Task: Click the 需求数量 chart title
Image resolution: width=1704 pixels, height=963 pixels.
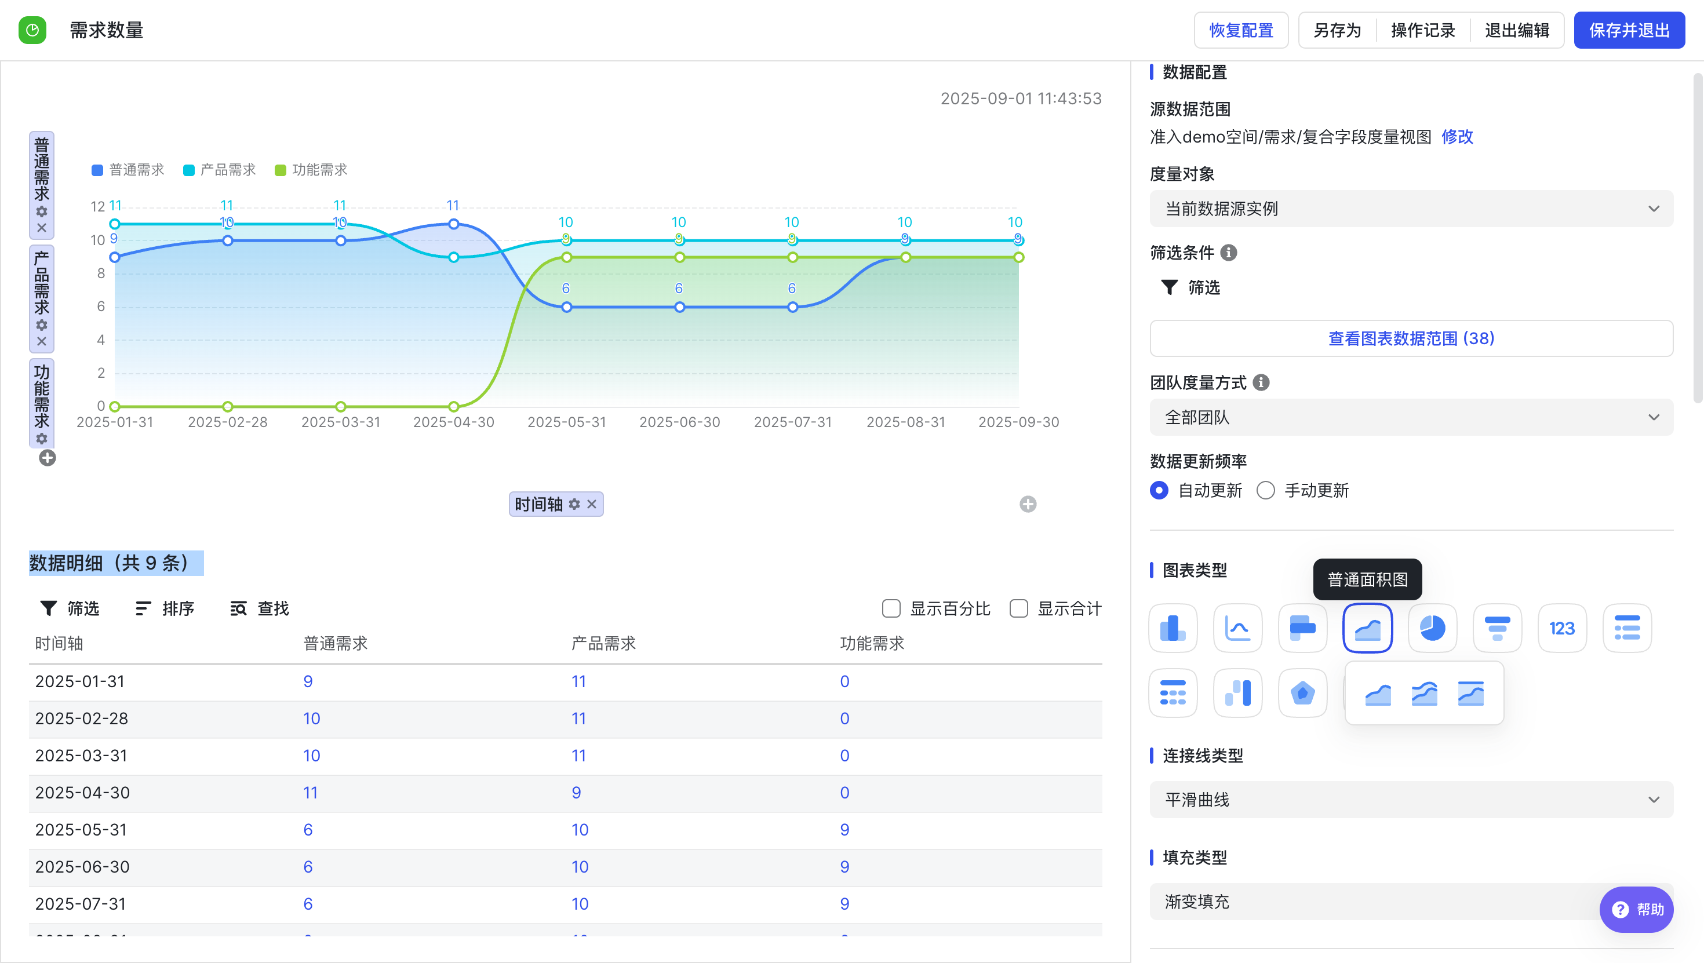Action: (x=107, y=31)
